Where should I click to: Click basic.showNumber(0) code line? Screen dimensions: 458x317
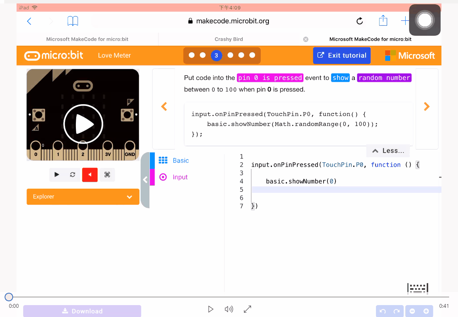point(301,181)
